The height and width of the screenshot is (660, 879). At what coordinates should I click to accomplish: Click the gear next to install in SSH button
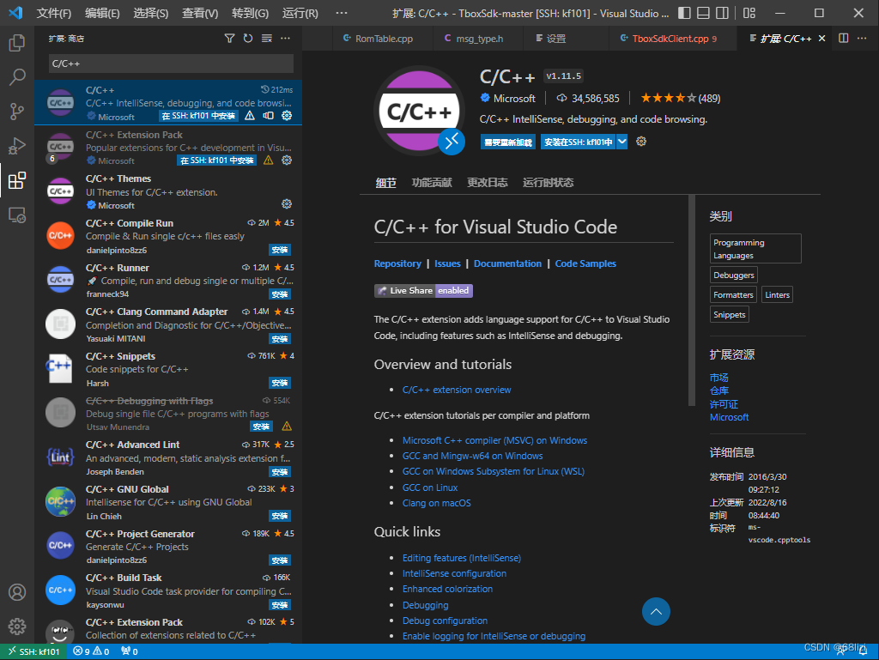point(641,142)
